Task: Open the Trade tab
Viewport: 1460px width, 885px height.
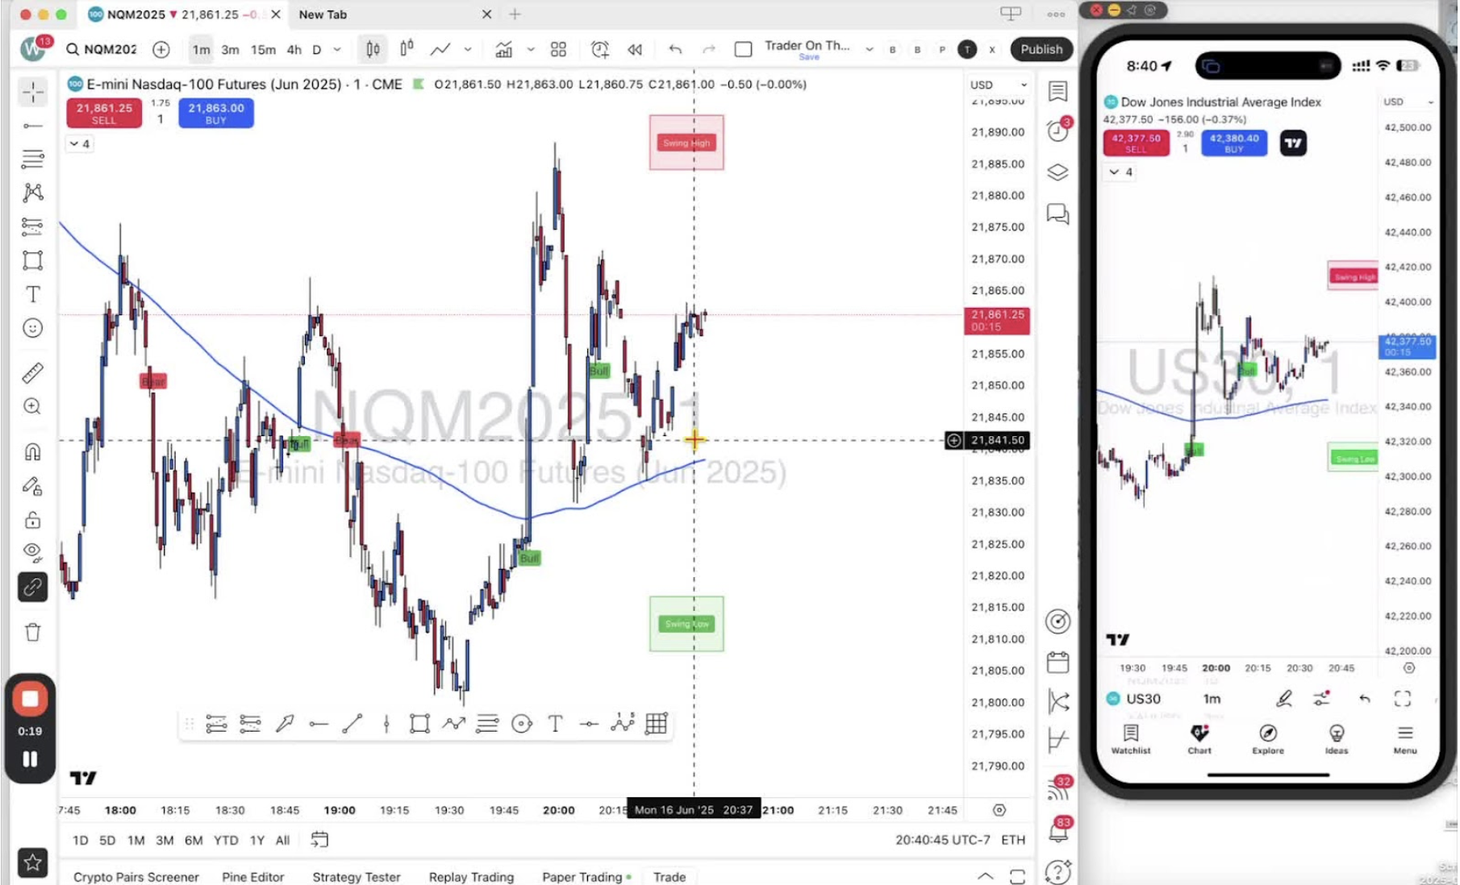Action: click(670, 877)
